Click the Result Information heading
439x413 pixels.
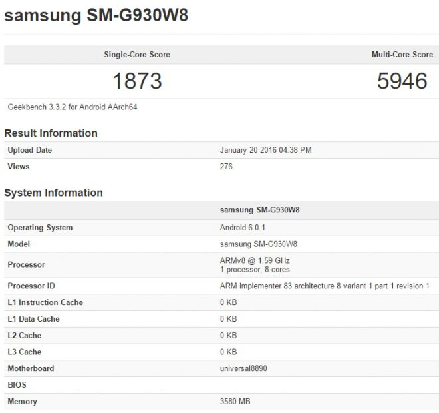[x=51, y=133]
